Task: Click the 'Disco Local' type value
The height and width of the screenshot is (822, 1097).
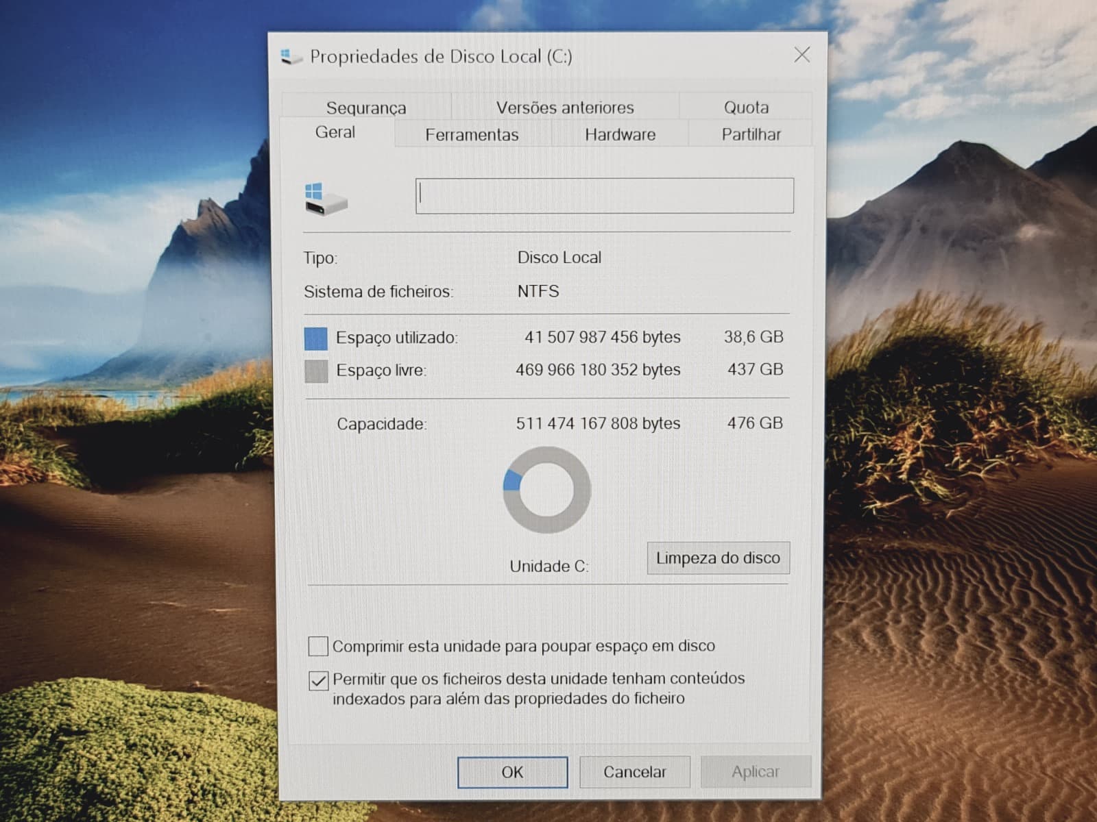Action: point(559,258)
